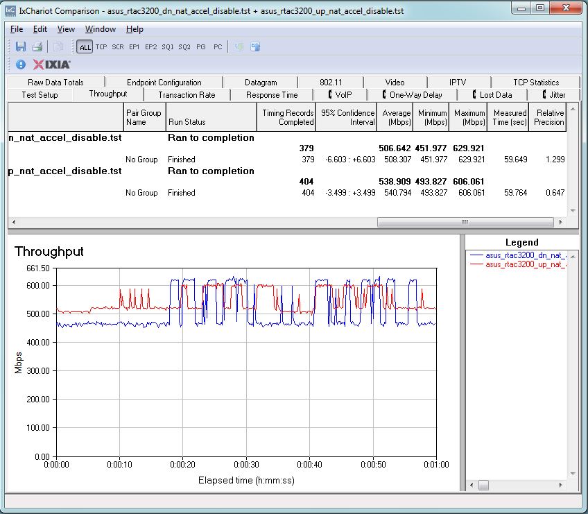The height and width of the screenshot is (514, 588).
Task: Click the Timing Records Completed column header
Action: 286,117
